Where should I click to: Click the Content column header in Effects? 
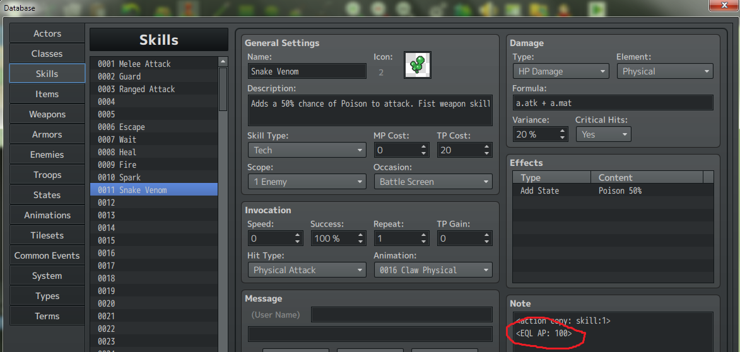(x=647, y=177)
